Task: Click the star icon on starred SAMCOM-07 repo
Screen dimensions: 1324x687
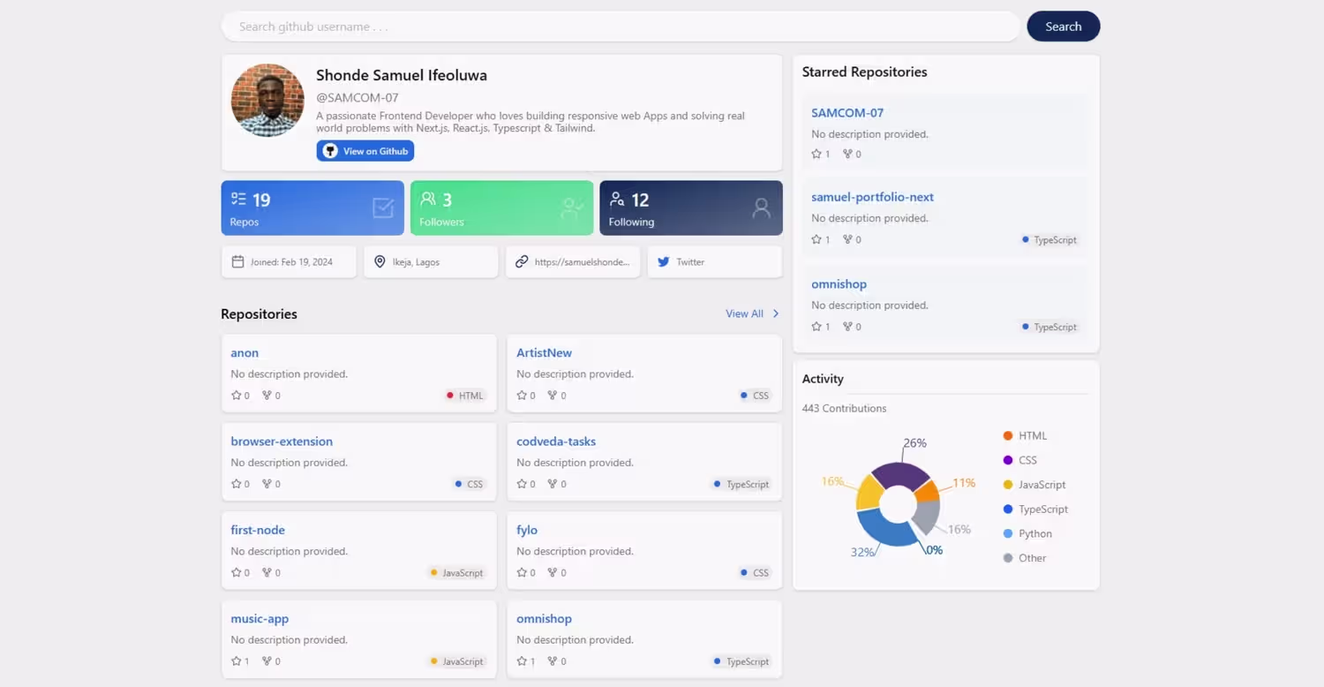Action: click(x=816, y=154)
